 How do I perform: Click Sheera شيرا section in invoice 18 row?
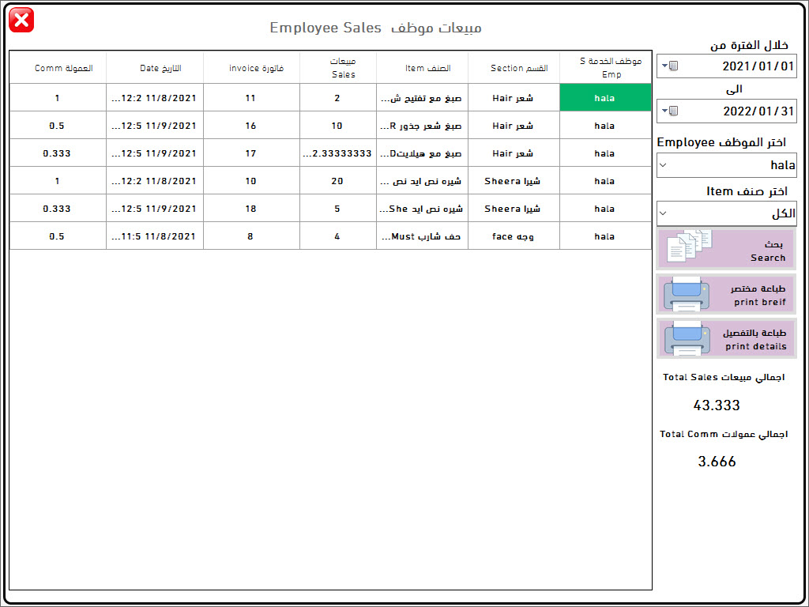tap(514, 209)
